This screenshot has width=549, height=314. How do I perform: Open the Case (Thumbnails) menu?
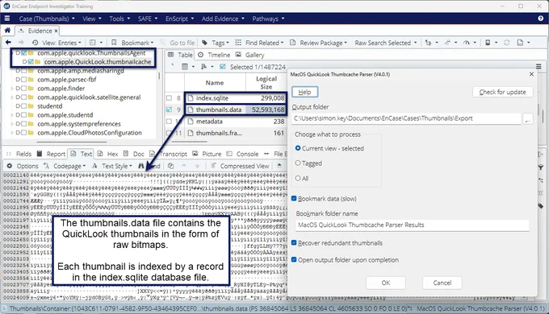pos(47,19)
